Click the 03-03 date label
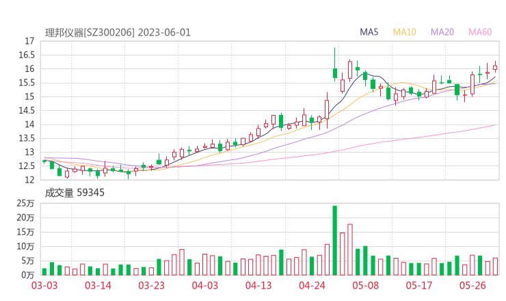 pos(44,285)
